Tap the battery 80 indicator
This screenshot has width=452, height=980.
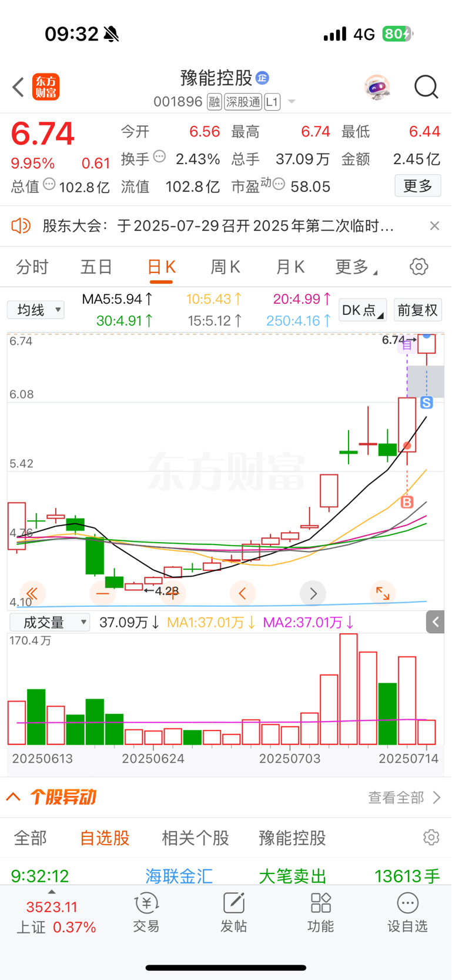point(397,34)
